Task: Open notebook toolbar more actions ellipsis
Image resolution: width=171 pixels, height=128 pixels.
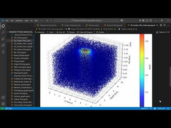Action: pyautogui.click(x=107, y=32)
